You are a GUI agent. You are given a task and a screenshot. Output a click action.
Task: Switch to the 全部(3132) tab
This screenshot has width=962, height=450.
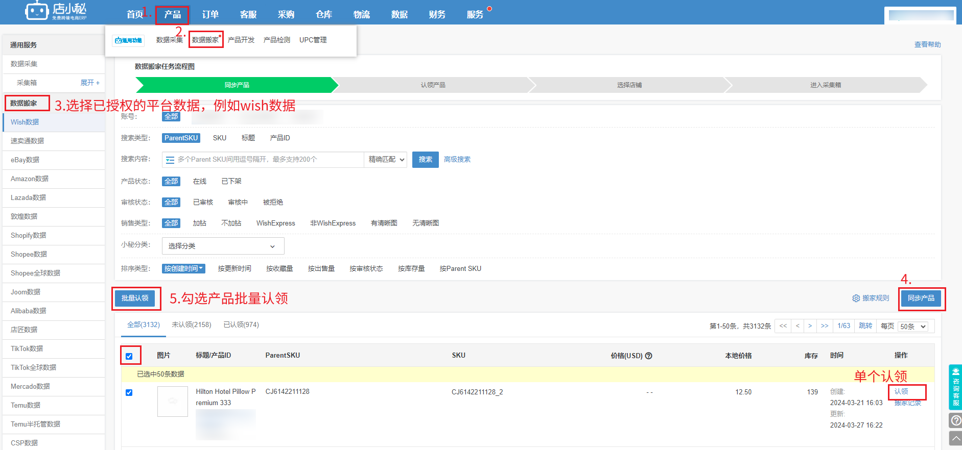pyautogui.click(x=144, y=325)
